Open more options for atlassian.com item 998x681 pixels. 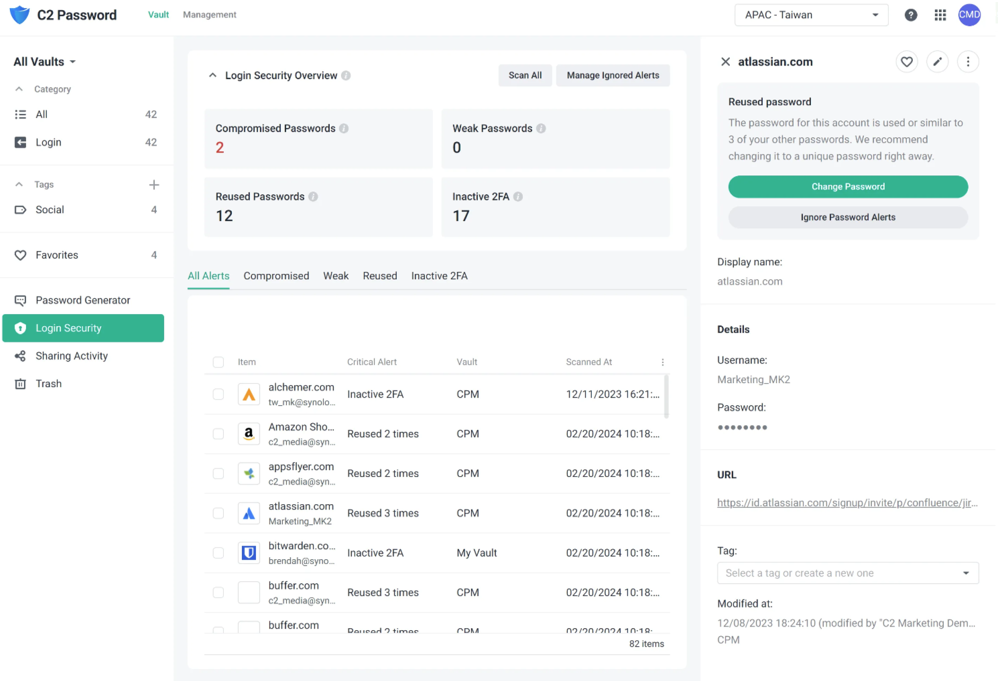968,62
